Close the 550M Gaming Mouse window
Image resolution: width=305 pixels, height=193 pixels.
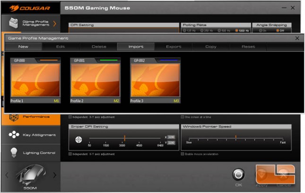click(293, 8)
